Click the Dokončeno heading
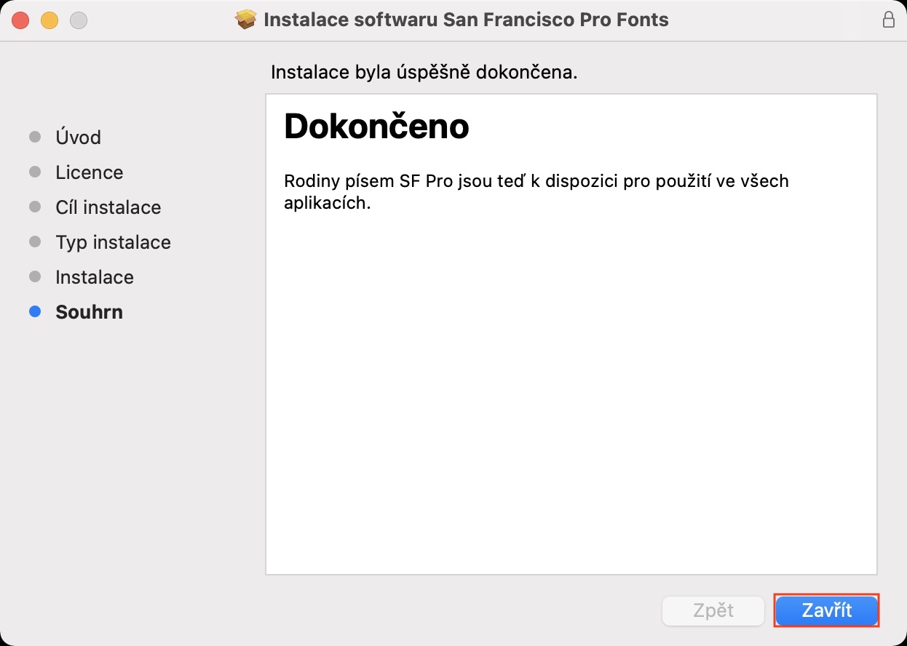This screenshot has width=907, height=646. (x=376, y=127)
